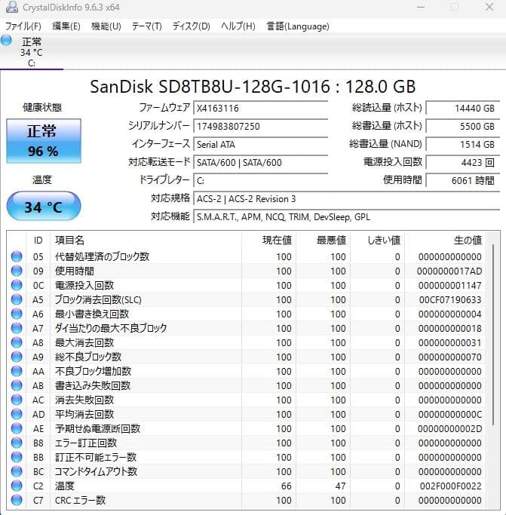Click the transfer mode field SATA/600 | SATA/600
Screen dimensions: 506x515
[x=261, y=162]
